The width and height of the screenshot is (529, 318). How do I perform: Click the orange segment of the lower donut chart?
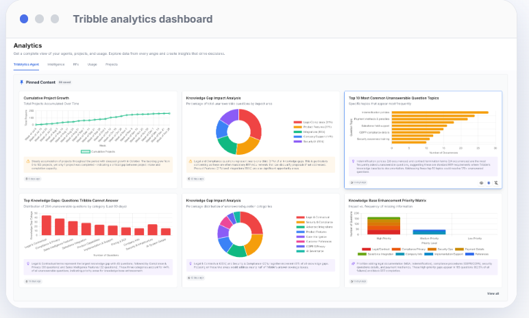click(x=255, y=244)
